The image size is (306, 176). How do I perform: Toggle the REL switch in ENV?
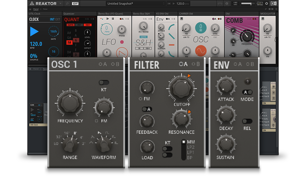click(x=247, y=121)
